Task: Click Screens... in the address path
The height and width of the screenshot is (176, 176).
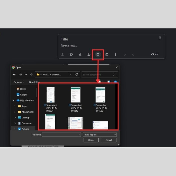Action: 56,75
